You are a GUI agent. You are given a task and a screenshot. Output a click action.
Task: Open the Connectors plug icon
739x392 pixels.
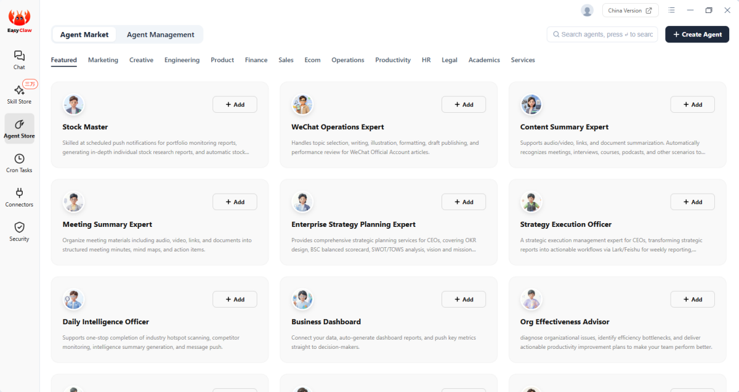(x=19, y=193)
